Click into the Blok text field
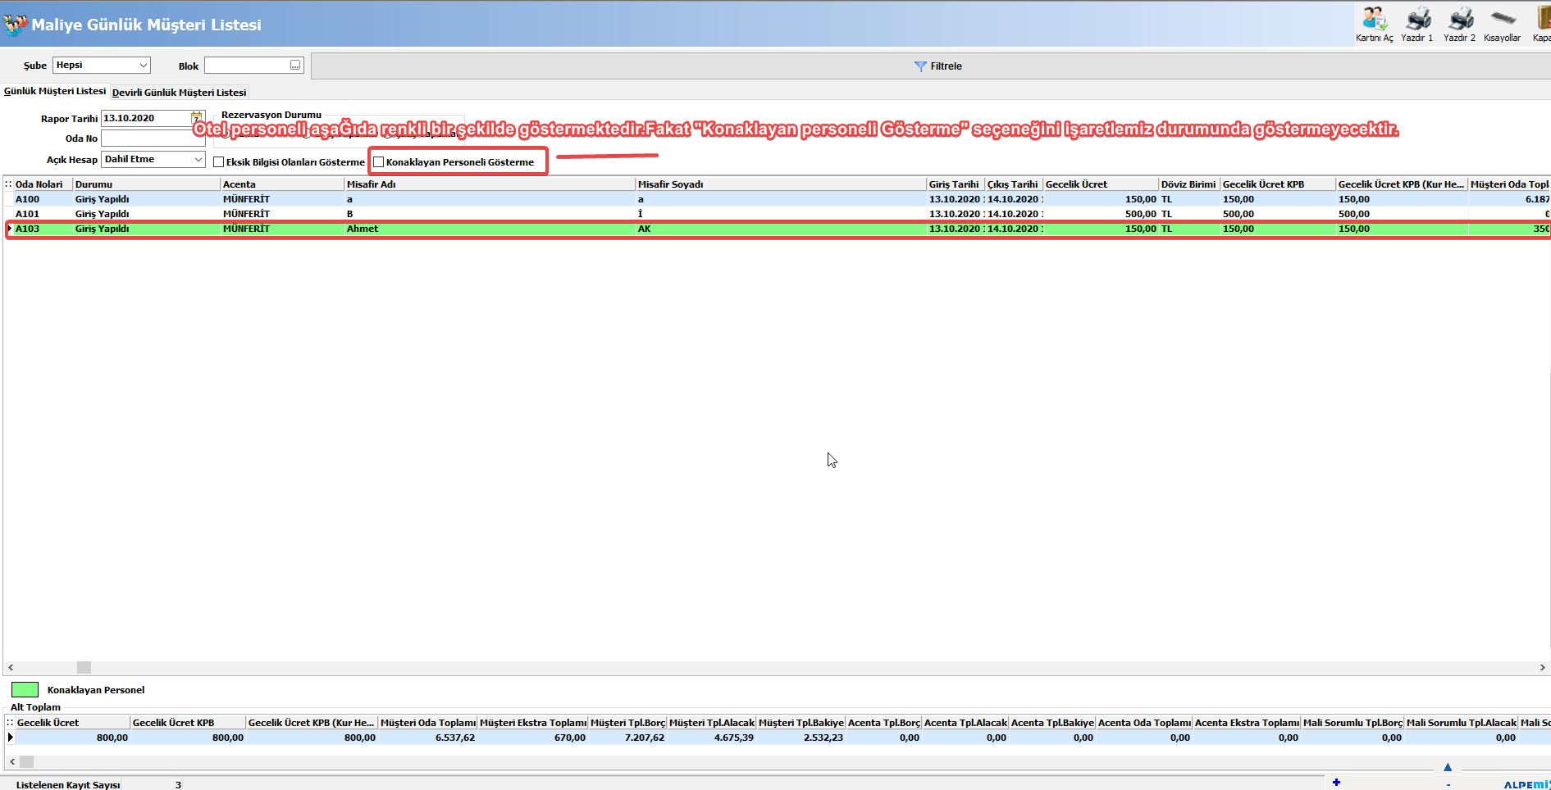1551x790 pixels. 247,66
